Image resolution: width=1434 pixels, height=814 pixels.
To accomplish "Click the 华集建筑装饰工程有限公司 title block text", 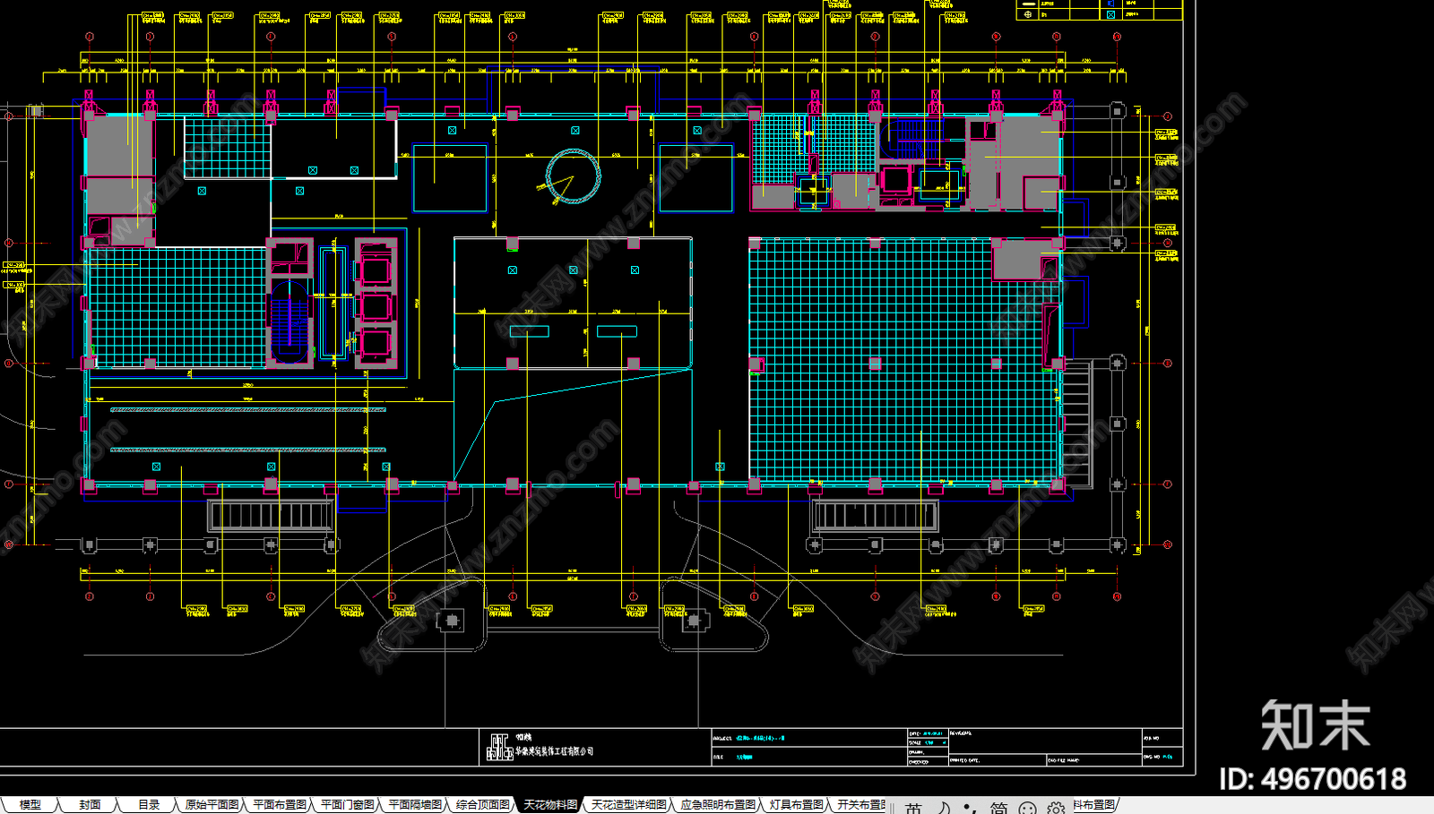I will [554, 751].
